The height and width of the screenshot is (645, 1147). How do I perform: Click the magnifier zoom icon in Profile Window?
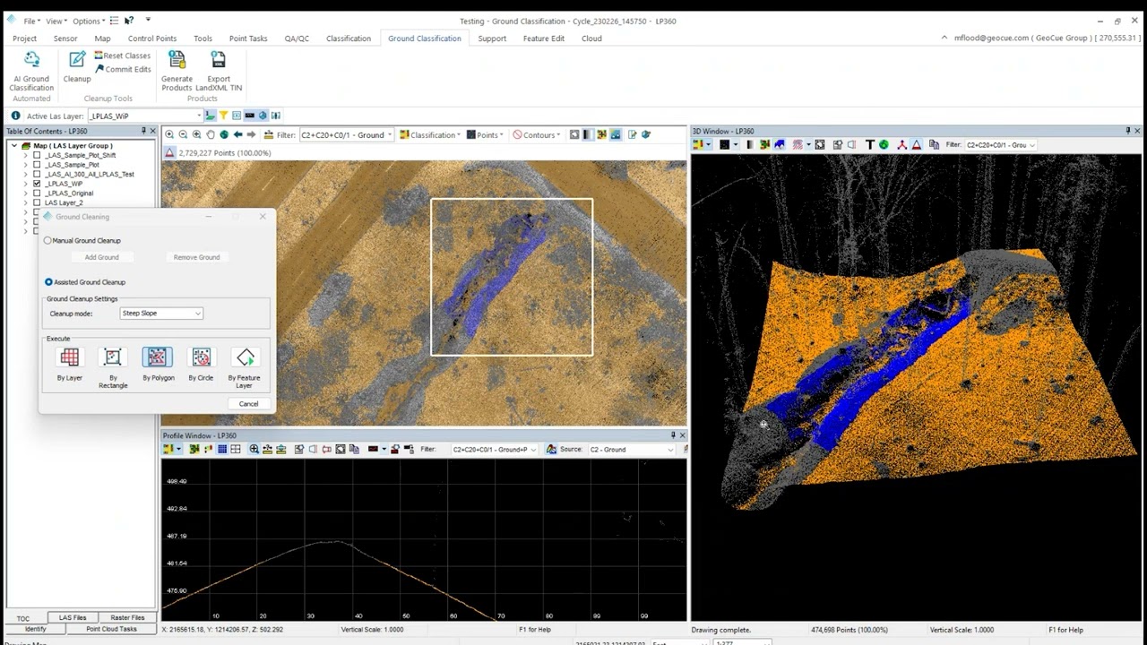coord(254,449)
